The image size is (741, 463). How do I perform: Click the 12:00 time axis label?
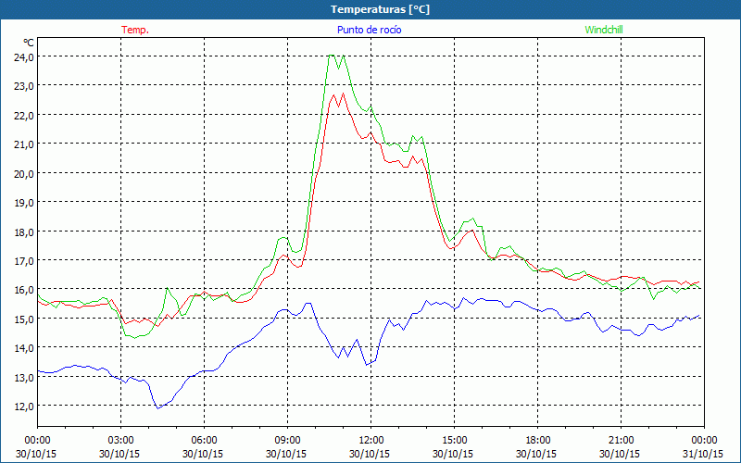coord(371,441)
